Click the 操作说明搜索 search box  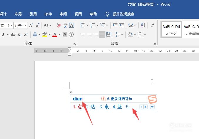pyautogui.click(x=123, y=14)
